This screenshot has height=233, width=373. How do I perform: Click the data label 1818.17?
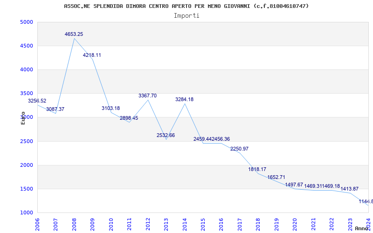pos(257,170)
